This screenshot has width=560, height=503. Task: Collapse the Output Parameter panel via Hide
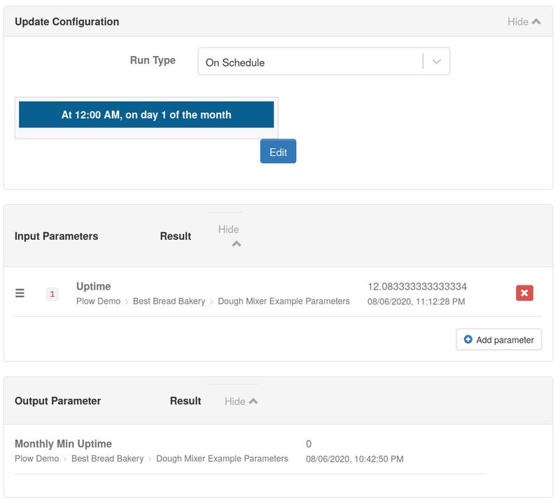coord(241,402)
